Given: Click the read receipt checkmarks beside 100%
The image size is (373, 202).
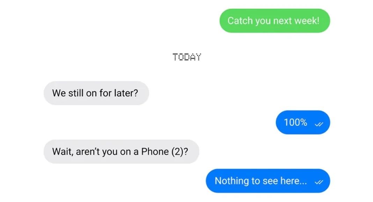Looking at the screenshot, I should 319,124.
